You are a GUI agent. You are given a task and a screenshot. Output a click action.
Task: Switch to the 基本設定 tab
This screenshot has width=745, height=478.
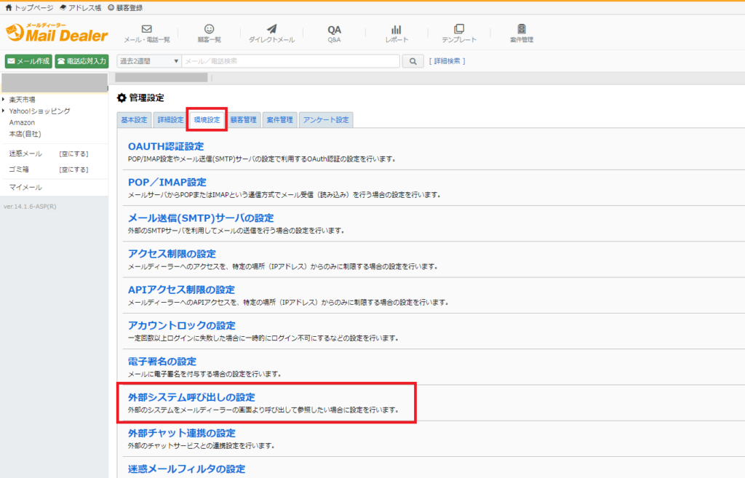[x=134, y=119]
